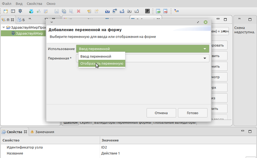Click the blue export-arrow toolbar icon
The height and width of the screenshot is (158, 257).
click(122, 11)
